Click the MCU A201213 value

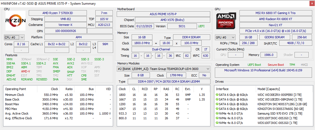click(x=104, y=25)
